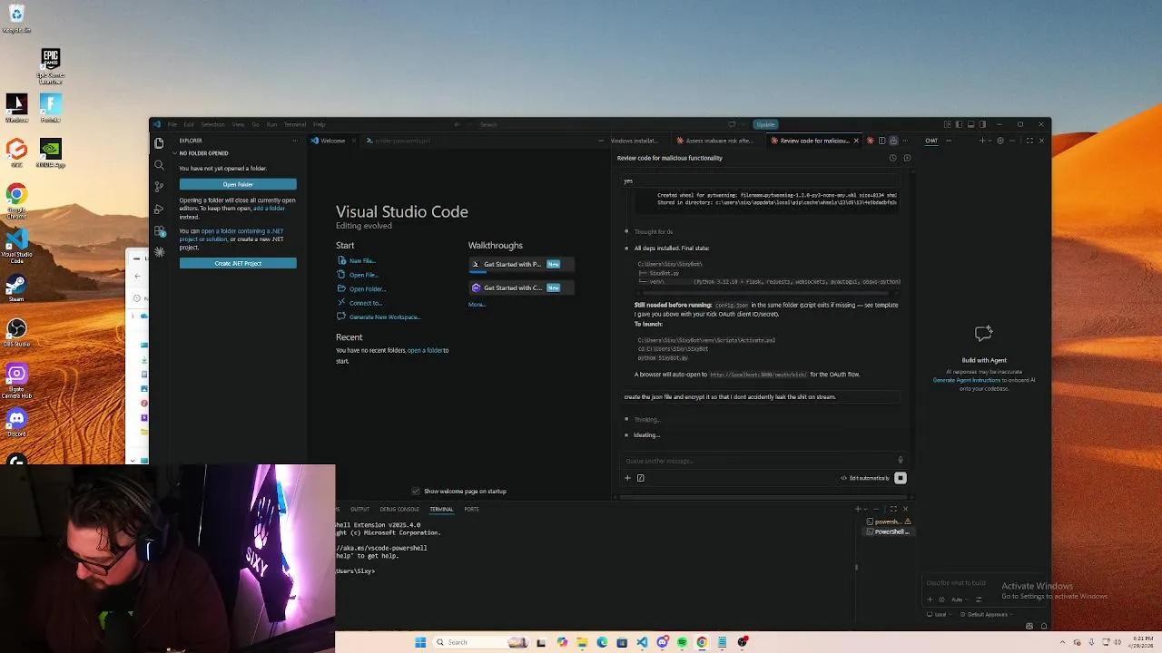
Task: Open the Run and Debug view
Action: pos(159,209)
